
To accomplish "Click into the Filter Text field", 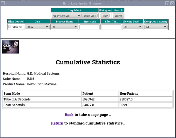I will point(111,27).
